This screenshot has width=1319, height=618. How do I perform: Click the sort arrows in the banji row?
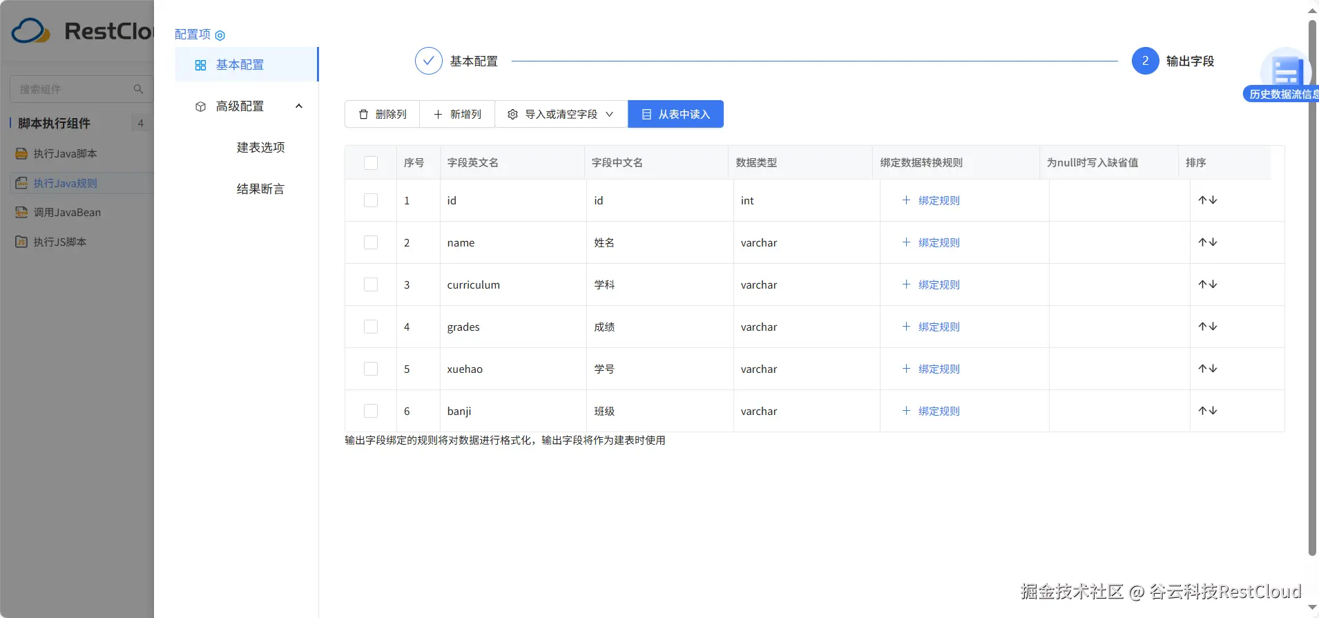pos(1207,411)
